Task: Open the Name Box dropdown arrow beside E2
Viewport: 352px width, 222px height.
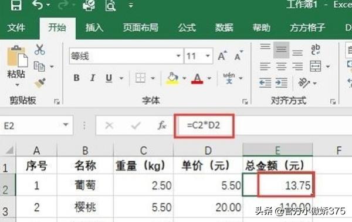Action: (x=66, y=125)
